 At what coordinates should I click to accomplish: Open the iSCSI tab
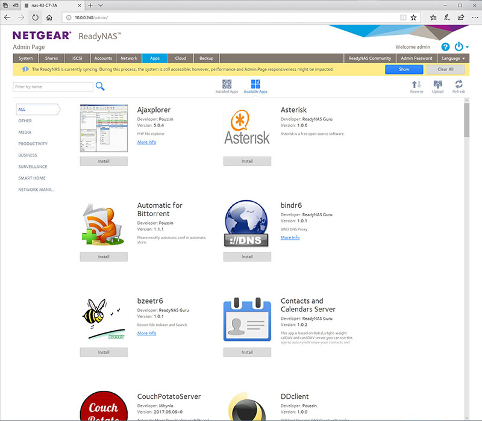tap(77, 58)
